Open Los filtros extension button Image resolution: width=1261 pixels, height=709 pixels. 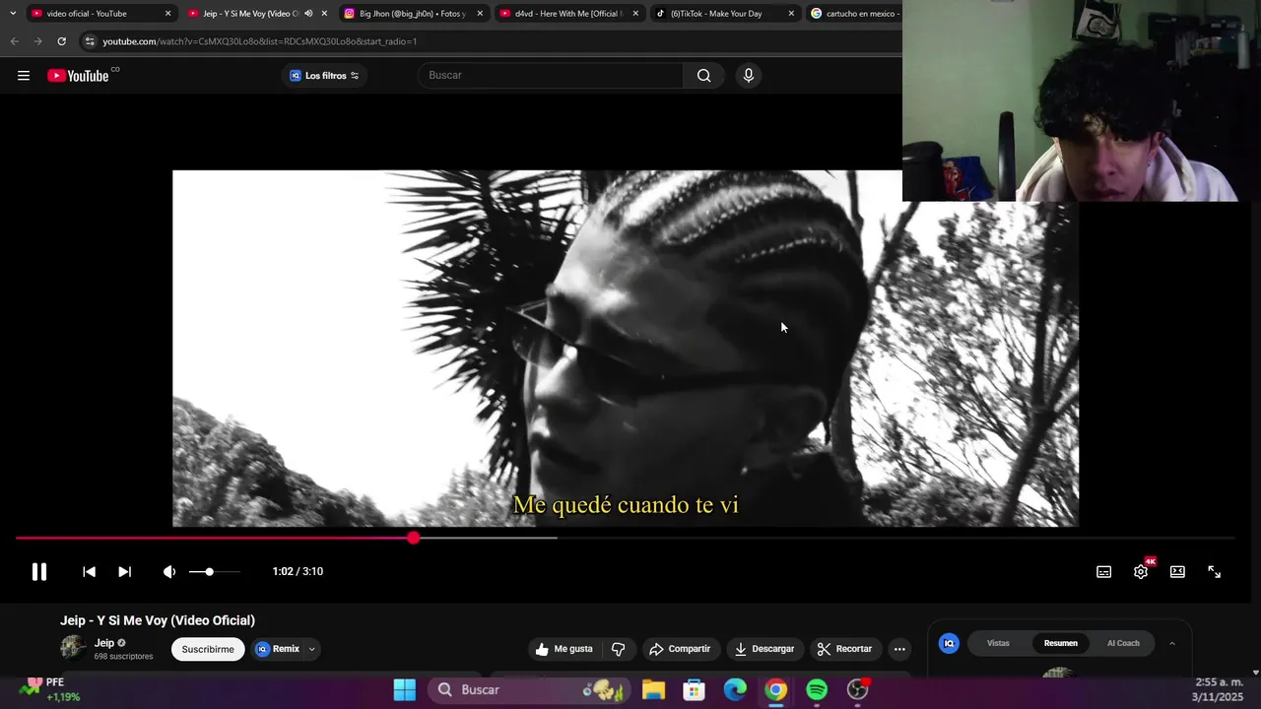tap(324, 76)
